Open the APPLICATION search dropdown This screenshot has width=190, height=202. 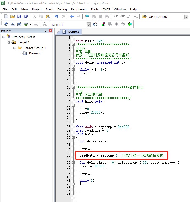pyautogui.click(x=186, y=17)
